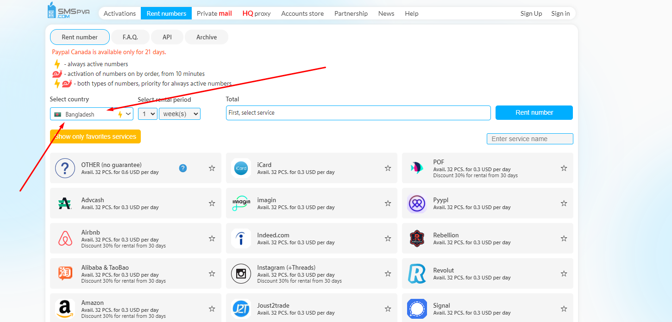Star the Signal service
Viewport: 672px width, 322px height.
tap(564, 309)
